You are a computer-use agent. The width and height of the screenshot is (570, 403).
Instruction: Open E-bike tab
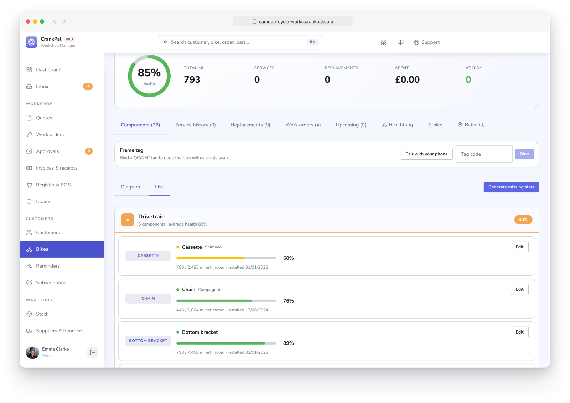[435, 125]
